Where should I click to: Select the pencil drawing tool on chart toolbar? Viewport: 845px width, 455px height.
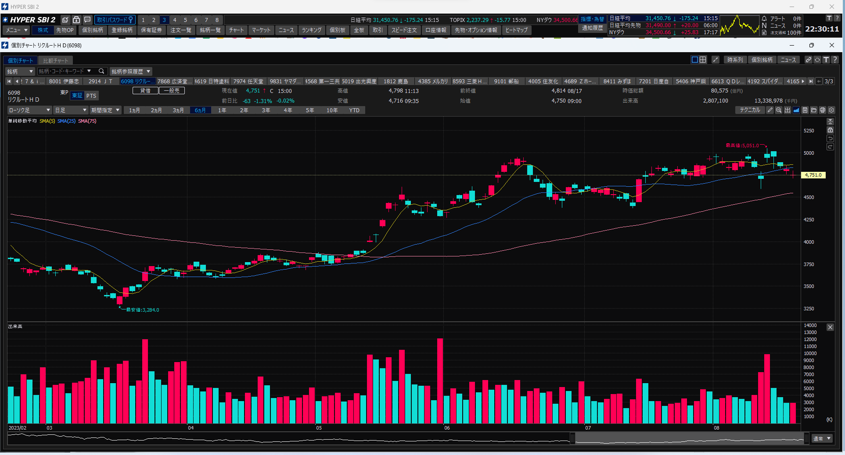770,110
